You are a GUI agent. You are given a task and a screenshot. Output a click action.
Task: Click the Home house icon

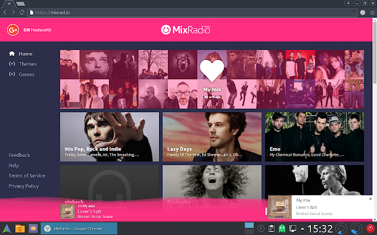[x=12, y=53]
